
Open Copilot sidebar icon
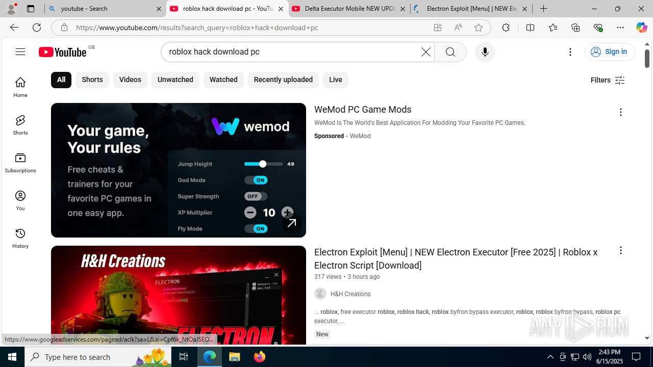pyautogui.click(x=641, y=28)
